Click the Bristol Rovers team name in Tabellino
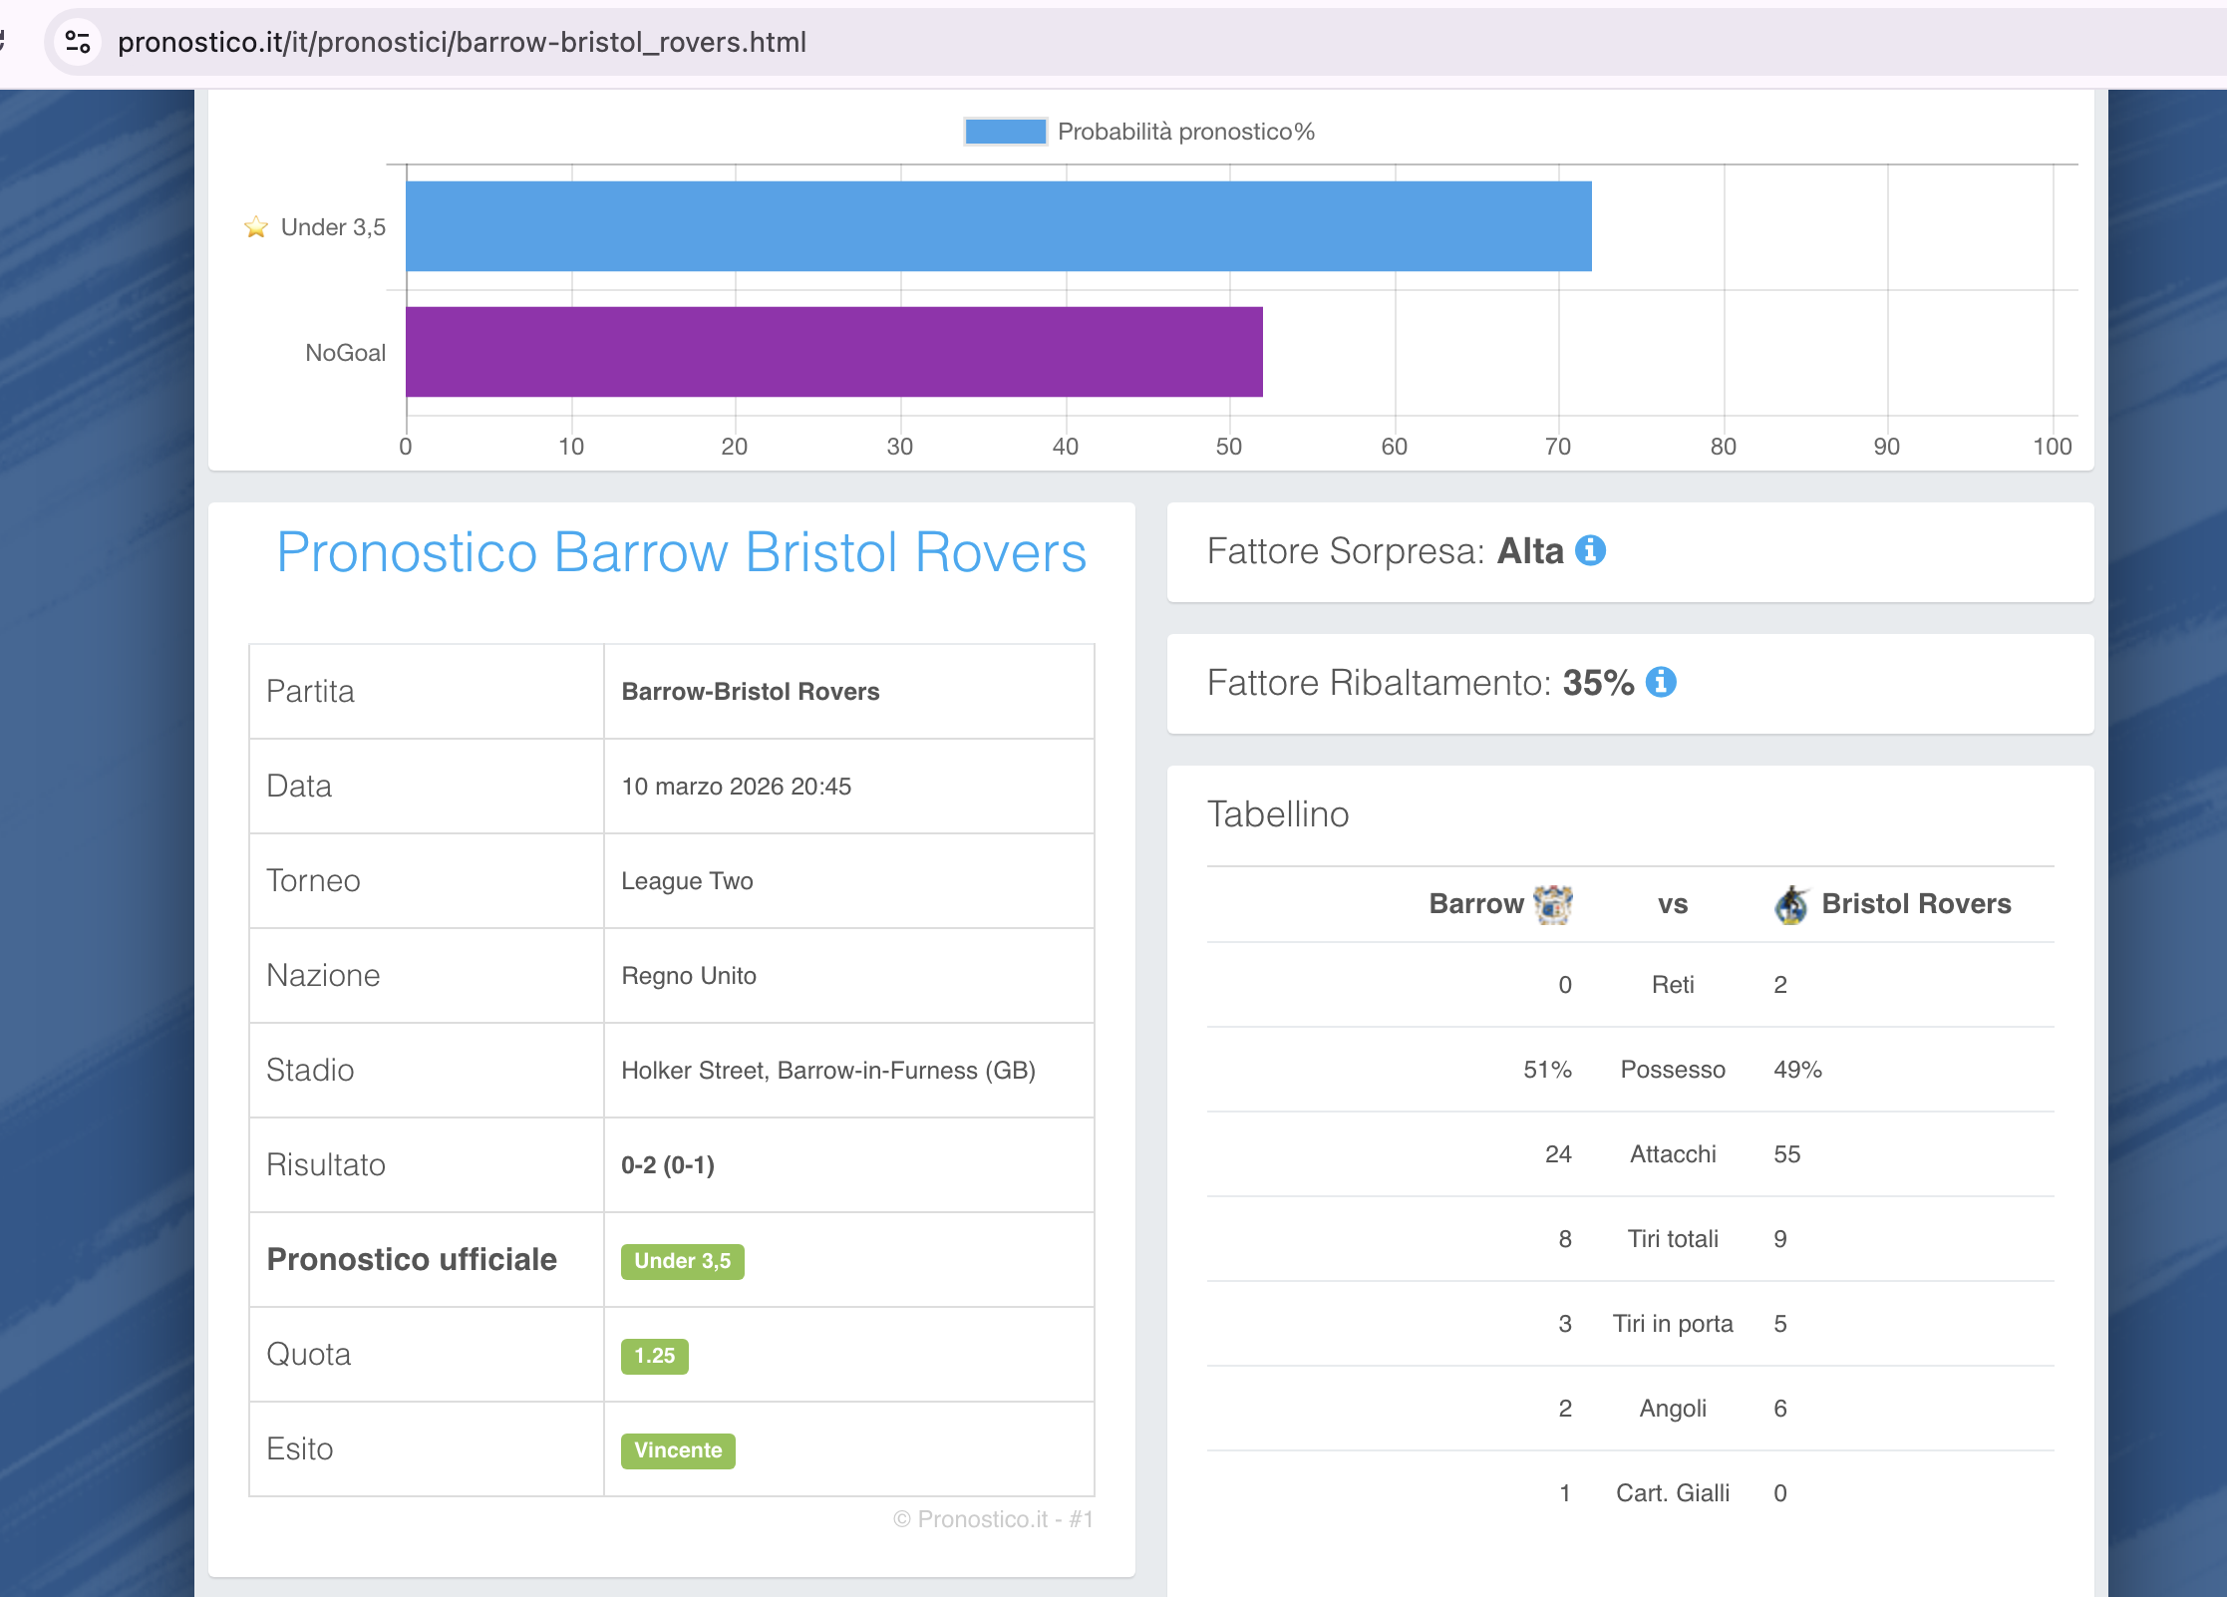The image size is (2227, 1597). (1916, 904)
